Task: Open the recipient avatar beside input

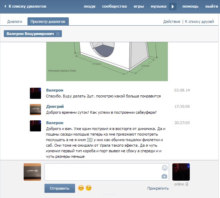Action: [181, 172]
